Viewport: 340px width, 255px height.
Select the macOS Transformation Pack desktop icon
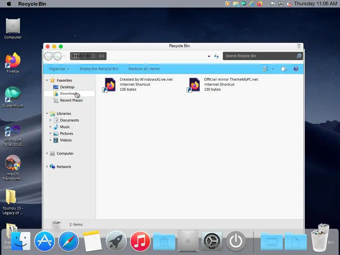coord(13,168)
